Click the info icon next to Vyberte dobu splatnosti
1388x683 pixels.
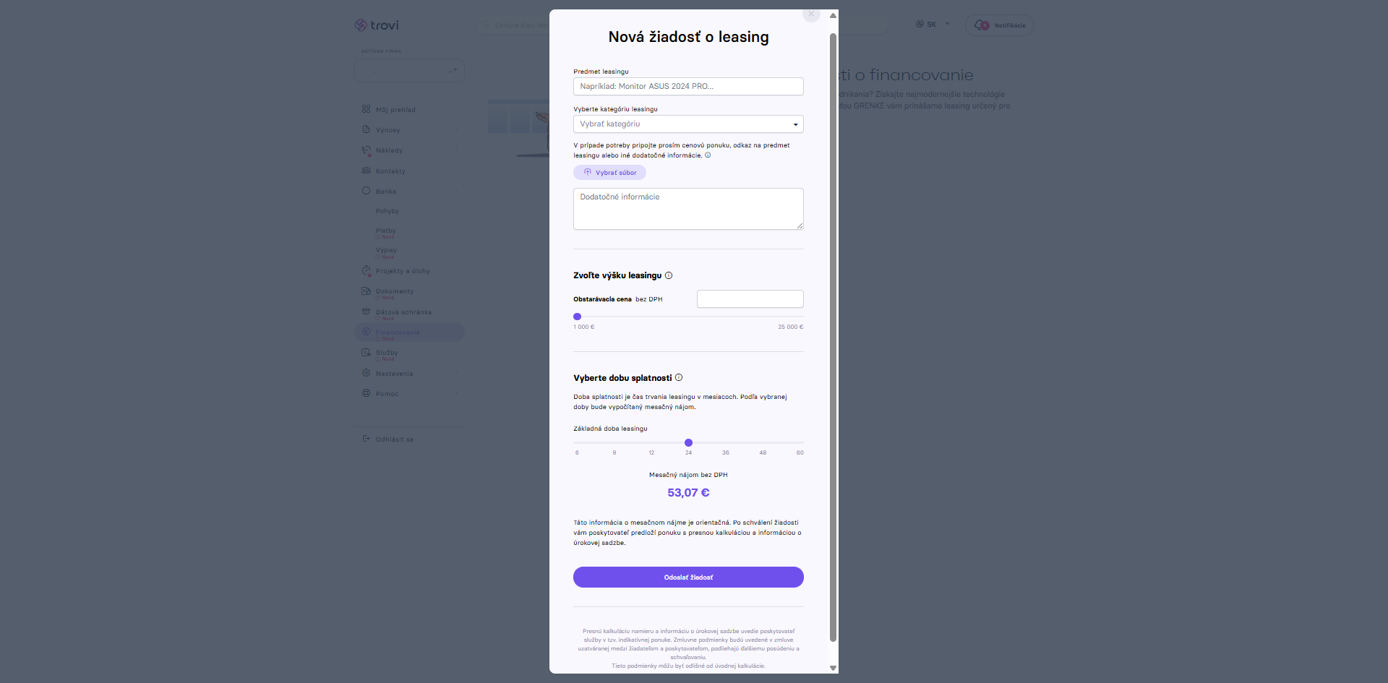click(679, 377)
